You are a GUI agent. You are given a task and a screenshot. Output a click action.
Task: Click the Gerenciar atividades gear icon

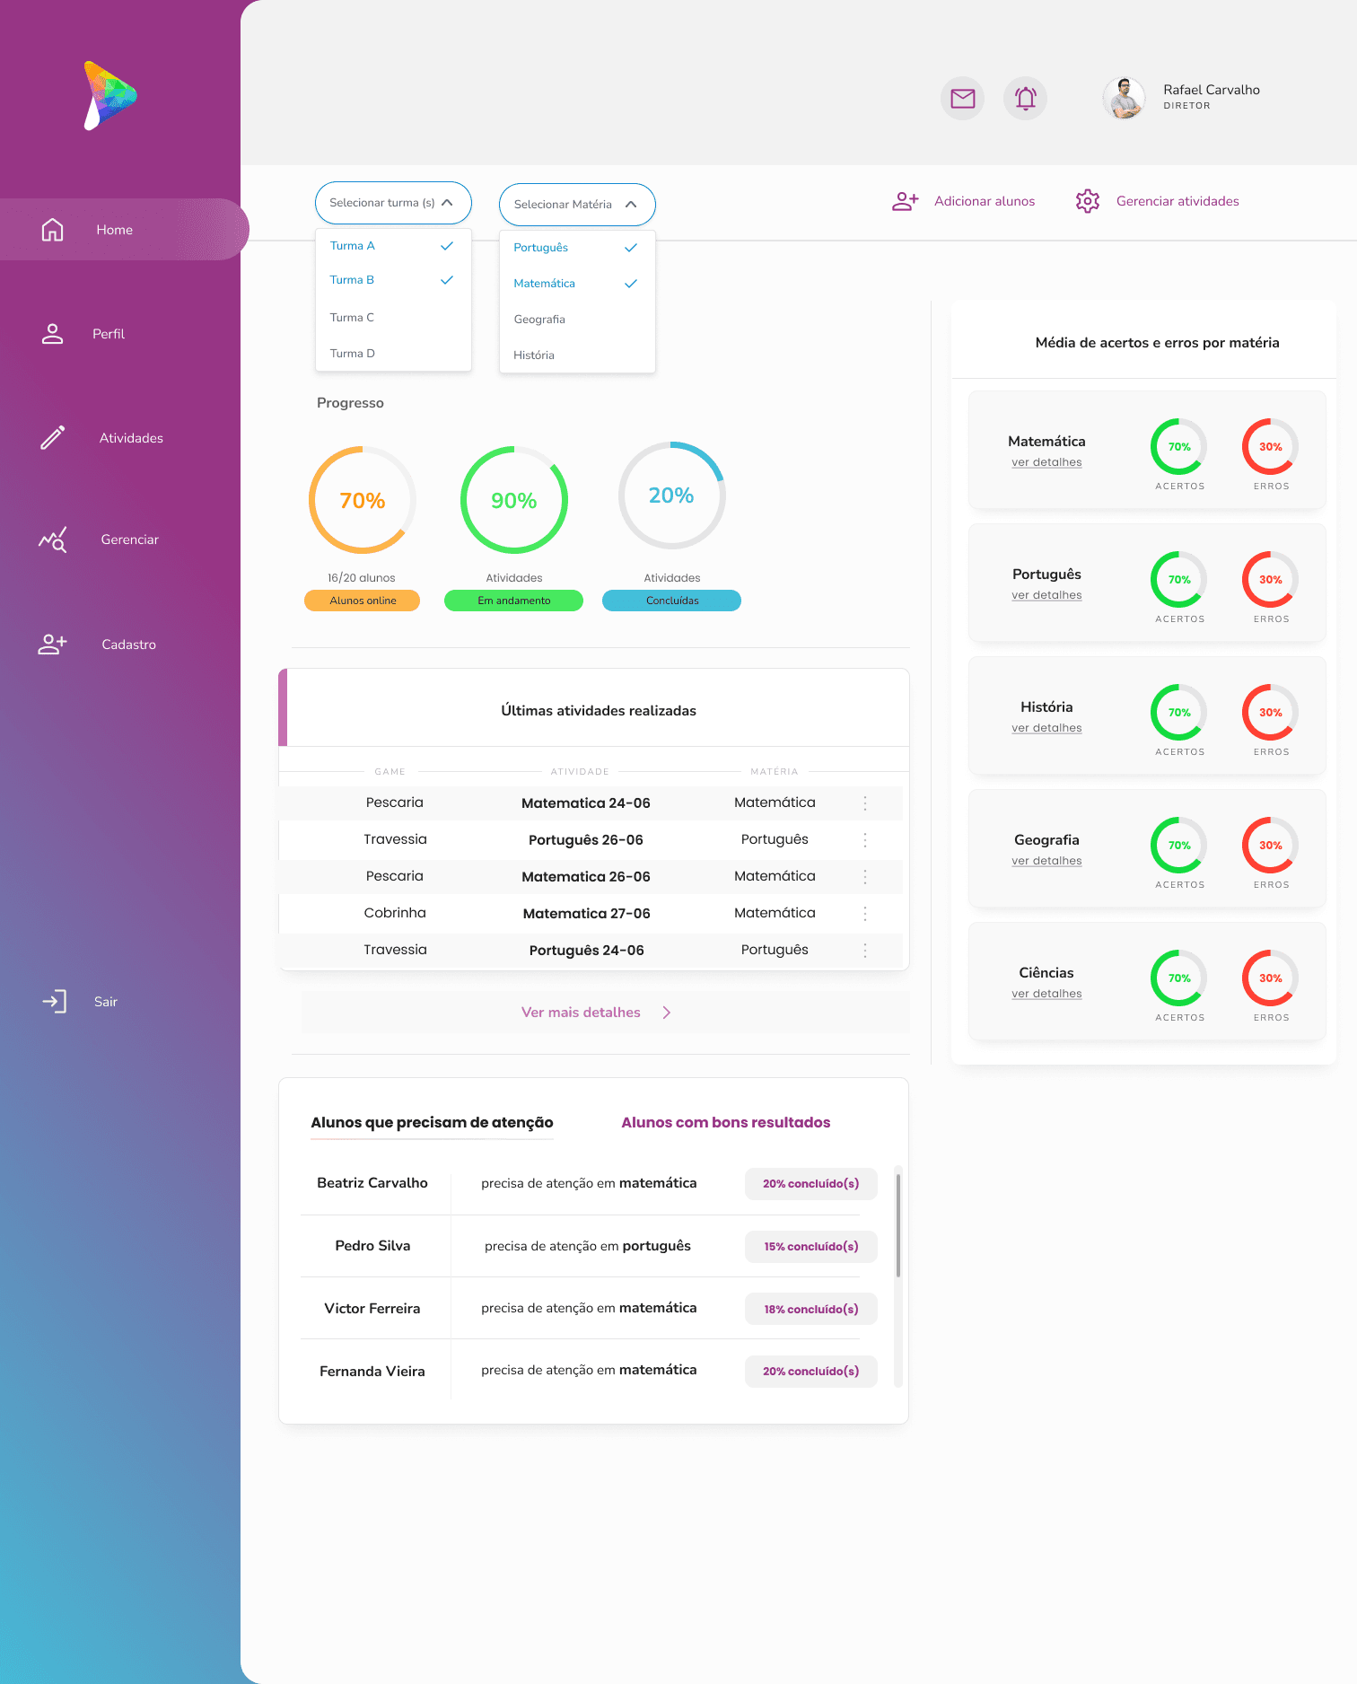(x=1087, y=201)
